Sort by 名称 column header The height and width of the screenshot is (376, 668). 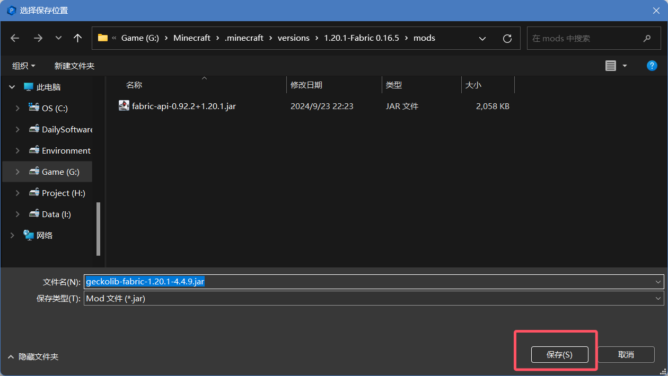click(134, 85)
